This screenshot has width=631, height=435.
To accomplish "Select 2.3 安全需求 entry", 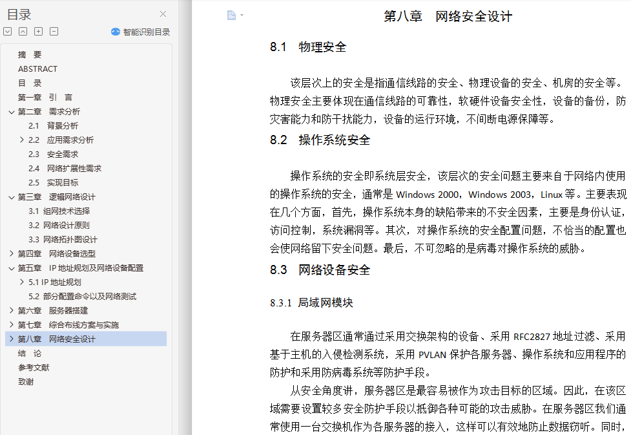I will click(x=53, y=154).
